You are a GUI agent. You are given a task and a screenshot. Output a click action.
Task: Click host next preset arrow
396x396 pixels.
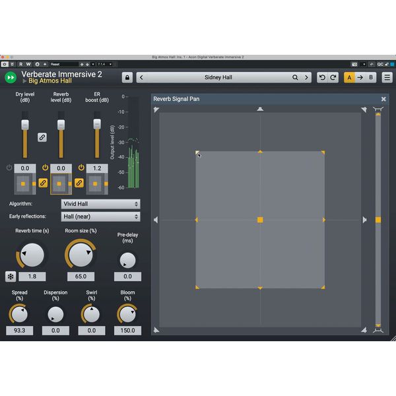[87, 65]
